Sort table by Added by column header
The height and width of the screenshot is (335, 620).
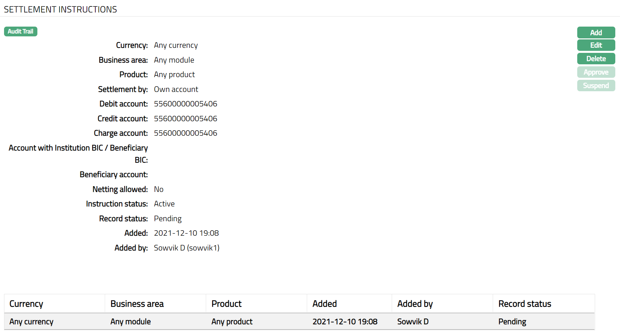[x=415, y=304]
